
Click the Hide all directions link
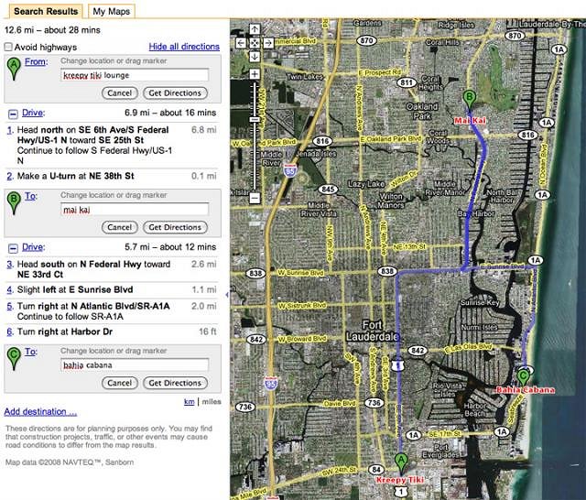(x=183, y=47)
